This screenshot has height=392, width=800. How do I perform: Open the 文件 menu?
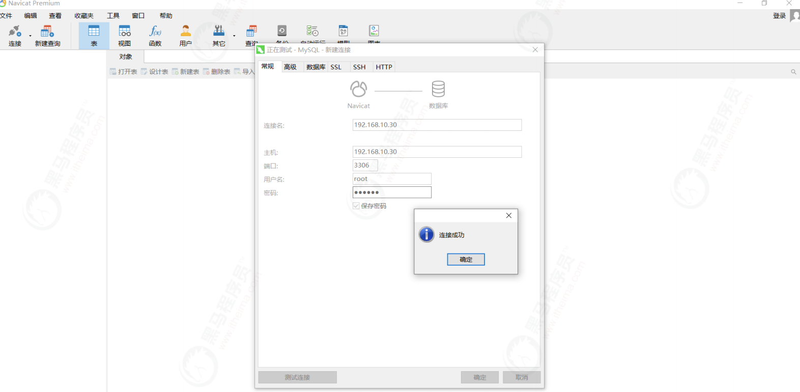point(6,16)
